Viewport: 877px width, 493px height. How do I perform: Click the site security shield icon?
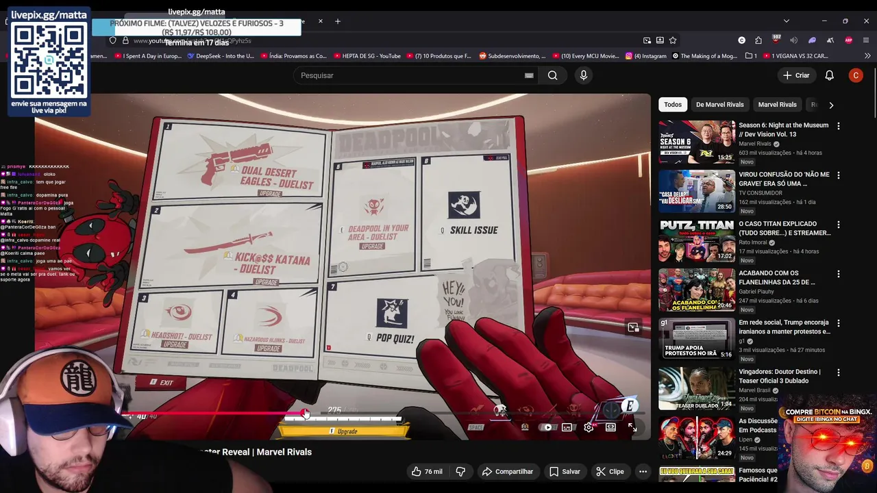(x=113, y=40)
